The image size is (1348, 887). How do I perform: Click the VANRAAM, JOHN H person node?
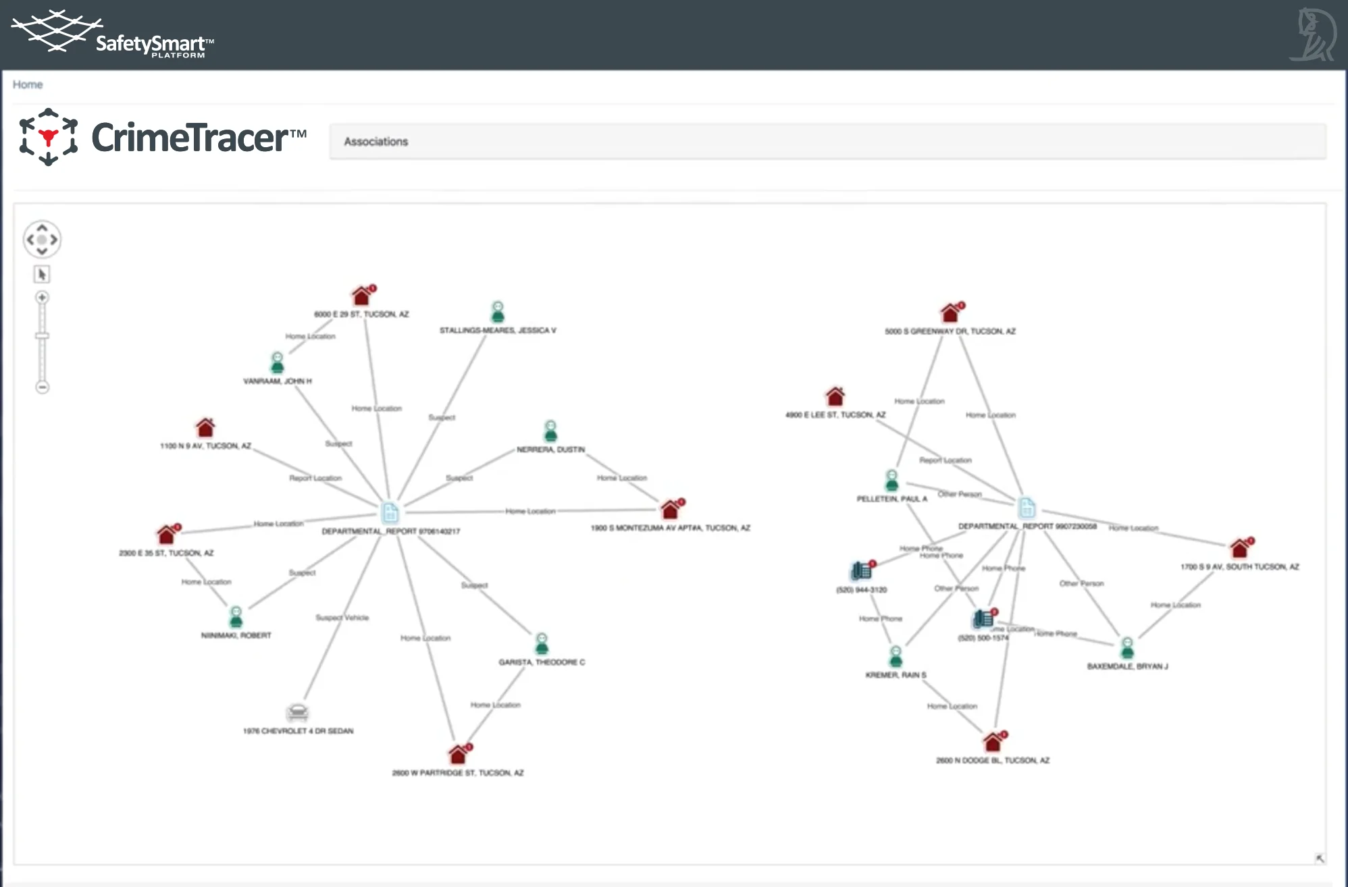point(276,364)
